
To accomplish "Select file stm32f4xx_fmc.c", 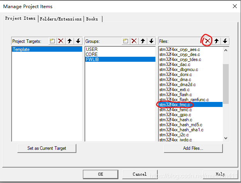I will (191, 105).
